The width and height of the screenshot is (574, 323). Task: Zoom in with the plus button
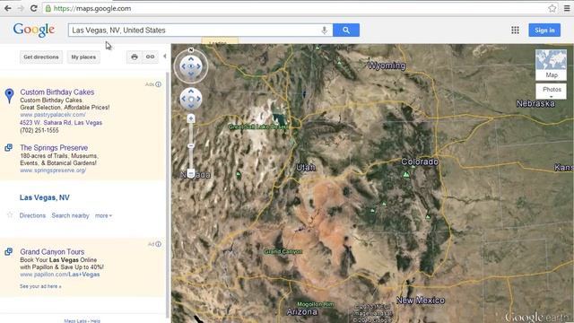point(191,118)
